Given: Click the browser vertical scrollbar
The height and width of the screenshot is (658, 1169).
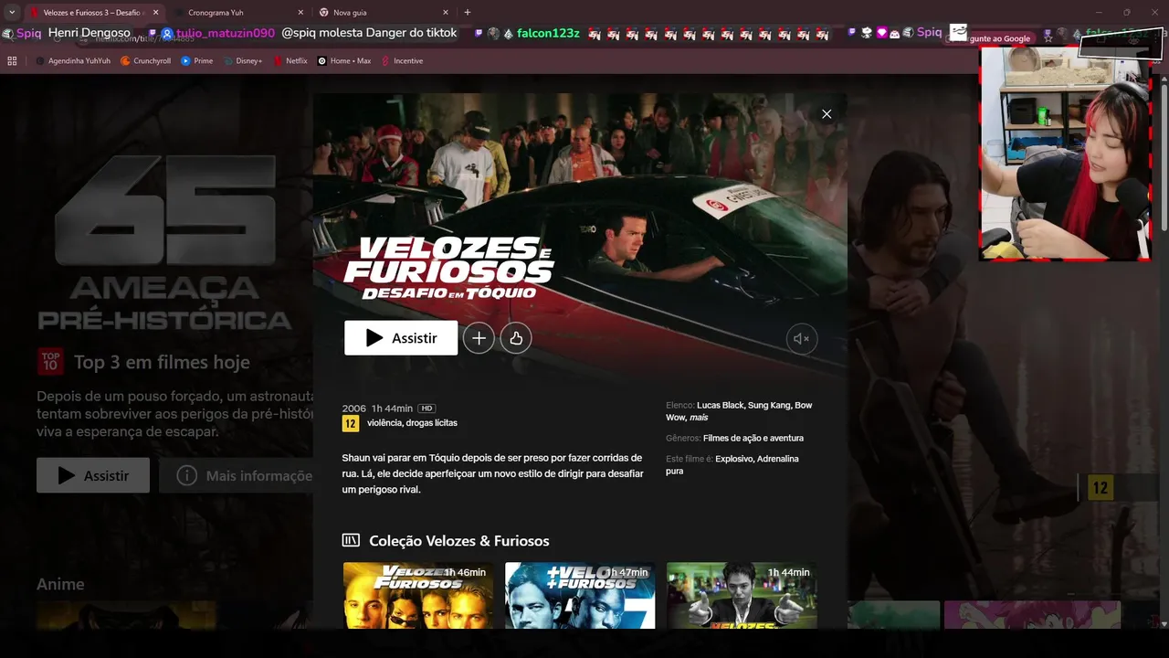Looking at the screenshot, I should pos(1164,155).
